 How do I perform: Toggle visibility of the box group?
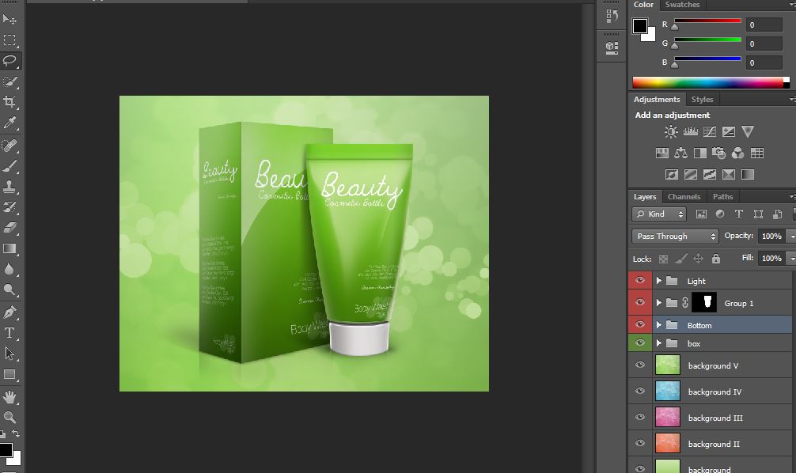pos(640,343)
